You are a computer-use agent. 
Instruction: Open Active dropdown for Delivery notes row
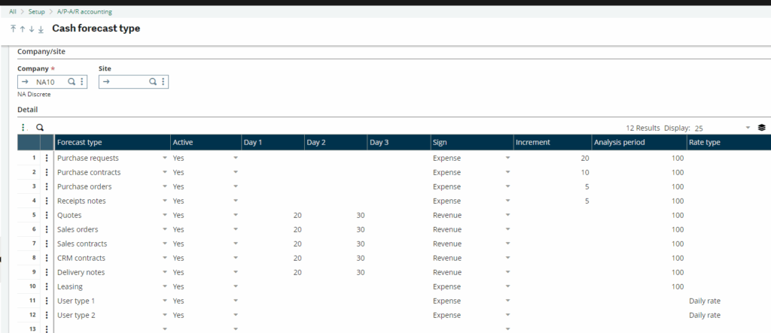(236, 272)
